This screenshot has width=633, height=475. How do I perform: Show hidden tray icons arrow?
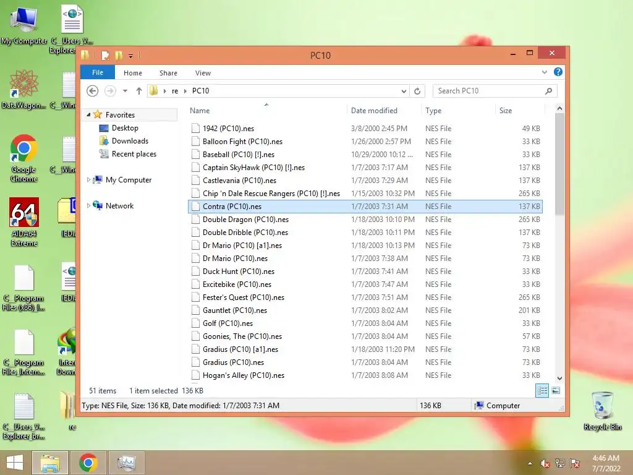pos(530,463)
